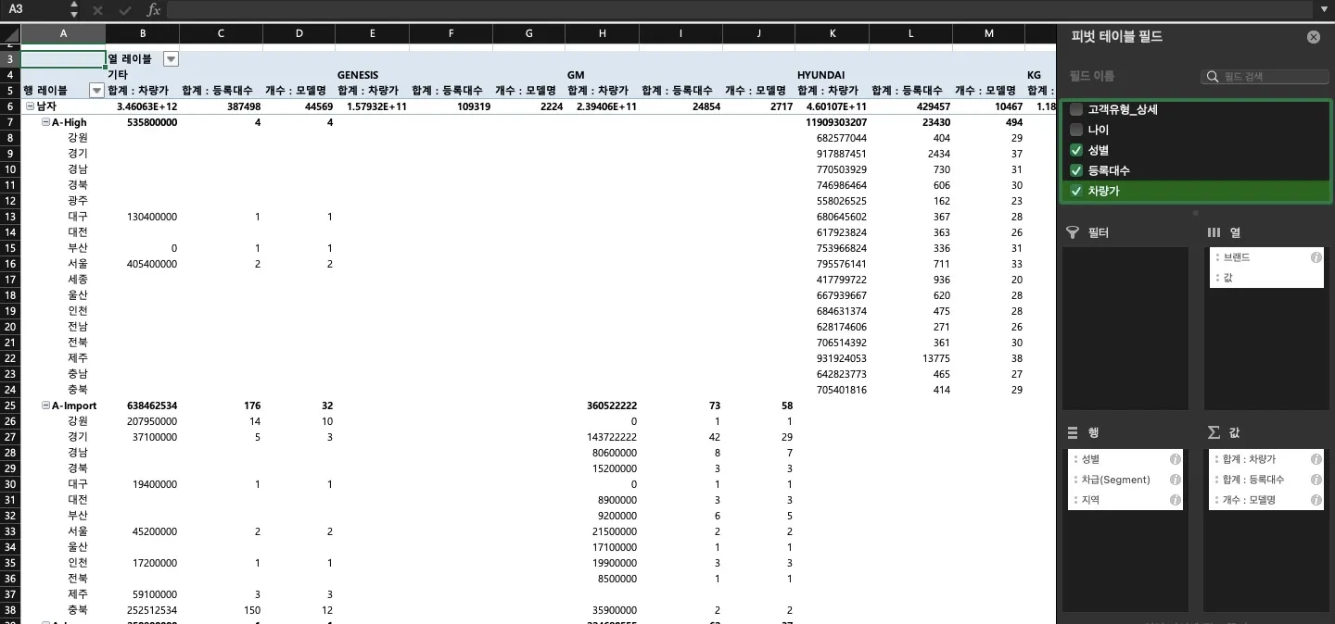The image size is (1335, 624).
Task: Click info icon for 개수 : 모델명 value
Action: pos(1316,500)
